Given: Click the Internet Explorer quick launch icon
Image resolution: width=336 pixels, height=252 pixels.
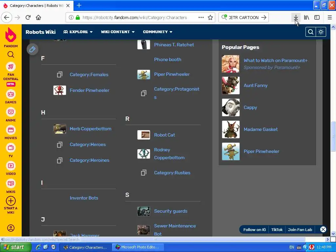Looking at the screenshot, I should point(38,247).
